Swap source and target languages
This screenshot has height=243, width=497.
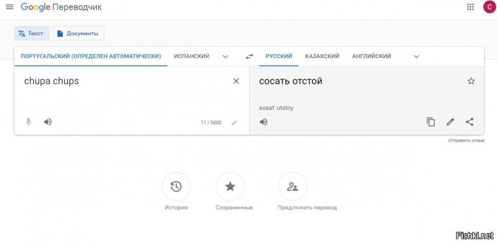250,56
